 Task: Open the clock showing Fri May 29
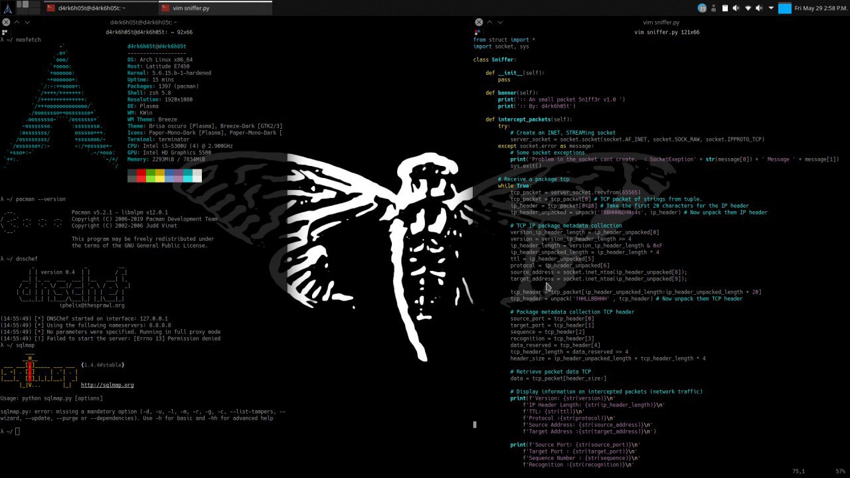821,8
